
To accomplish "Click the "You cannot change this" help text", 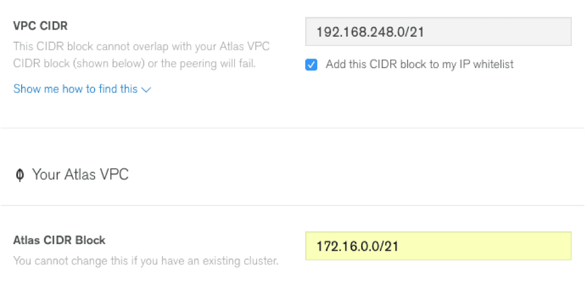I will (145, 262).
